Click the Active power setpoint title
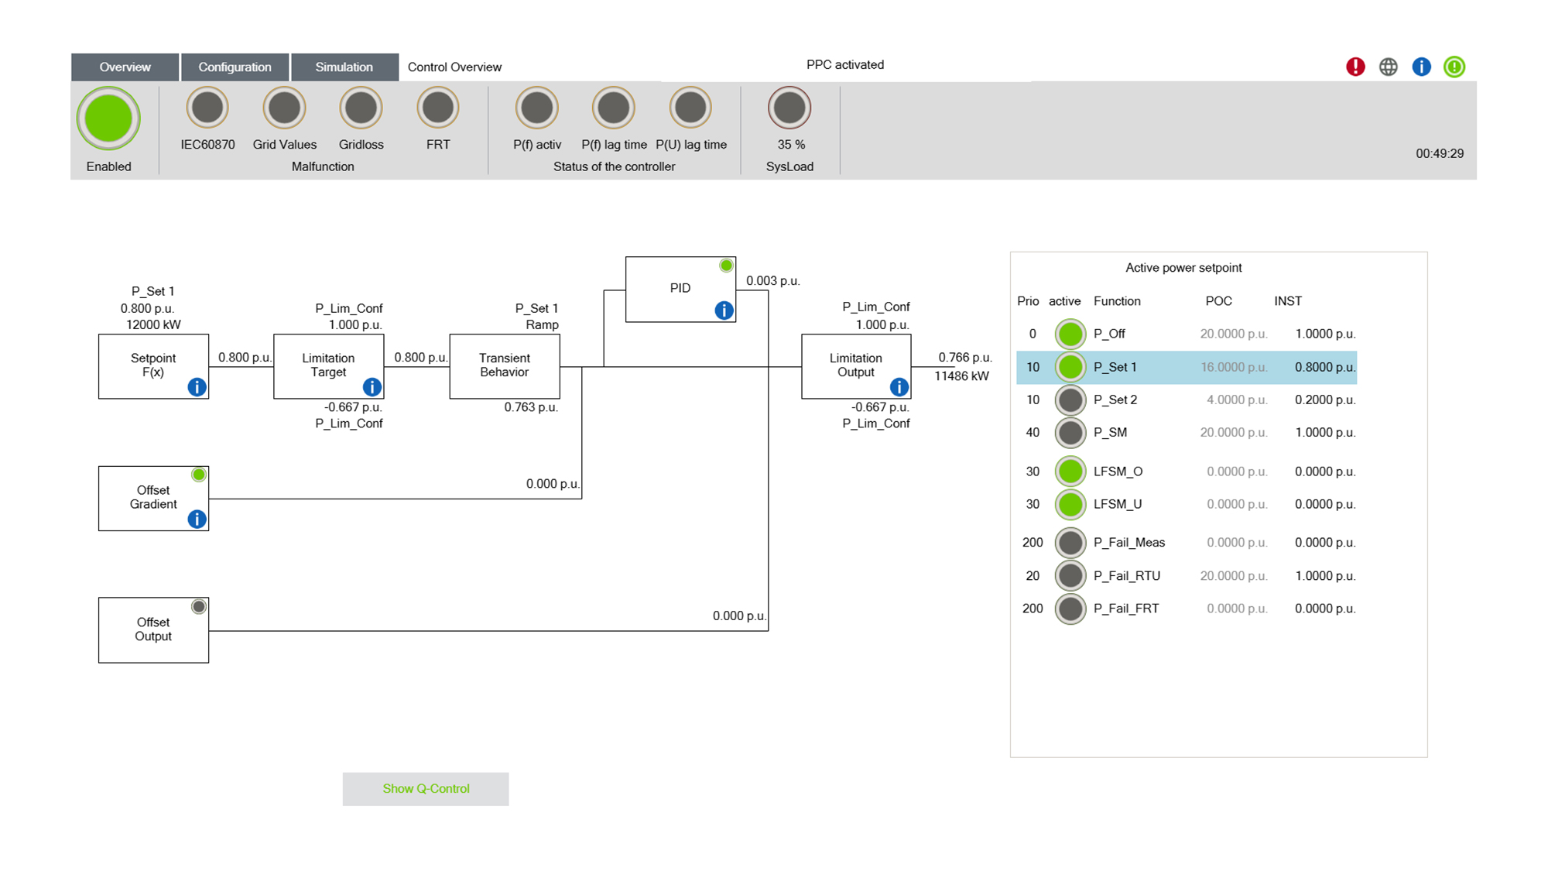1548x871 pixels. [x=1183, y=268]
